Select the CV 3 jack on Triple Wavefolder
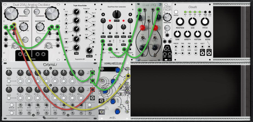Image resolution: width=253 pixels, height=122 pixels. pyautogui.click(x=66, y=15)
